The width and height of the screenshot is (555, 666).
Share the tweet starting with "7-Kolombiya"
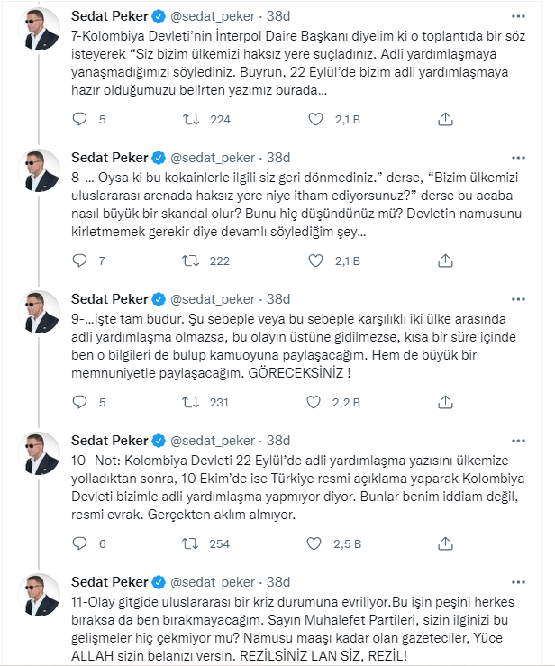445,119
